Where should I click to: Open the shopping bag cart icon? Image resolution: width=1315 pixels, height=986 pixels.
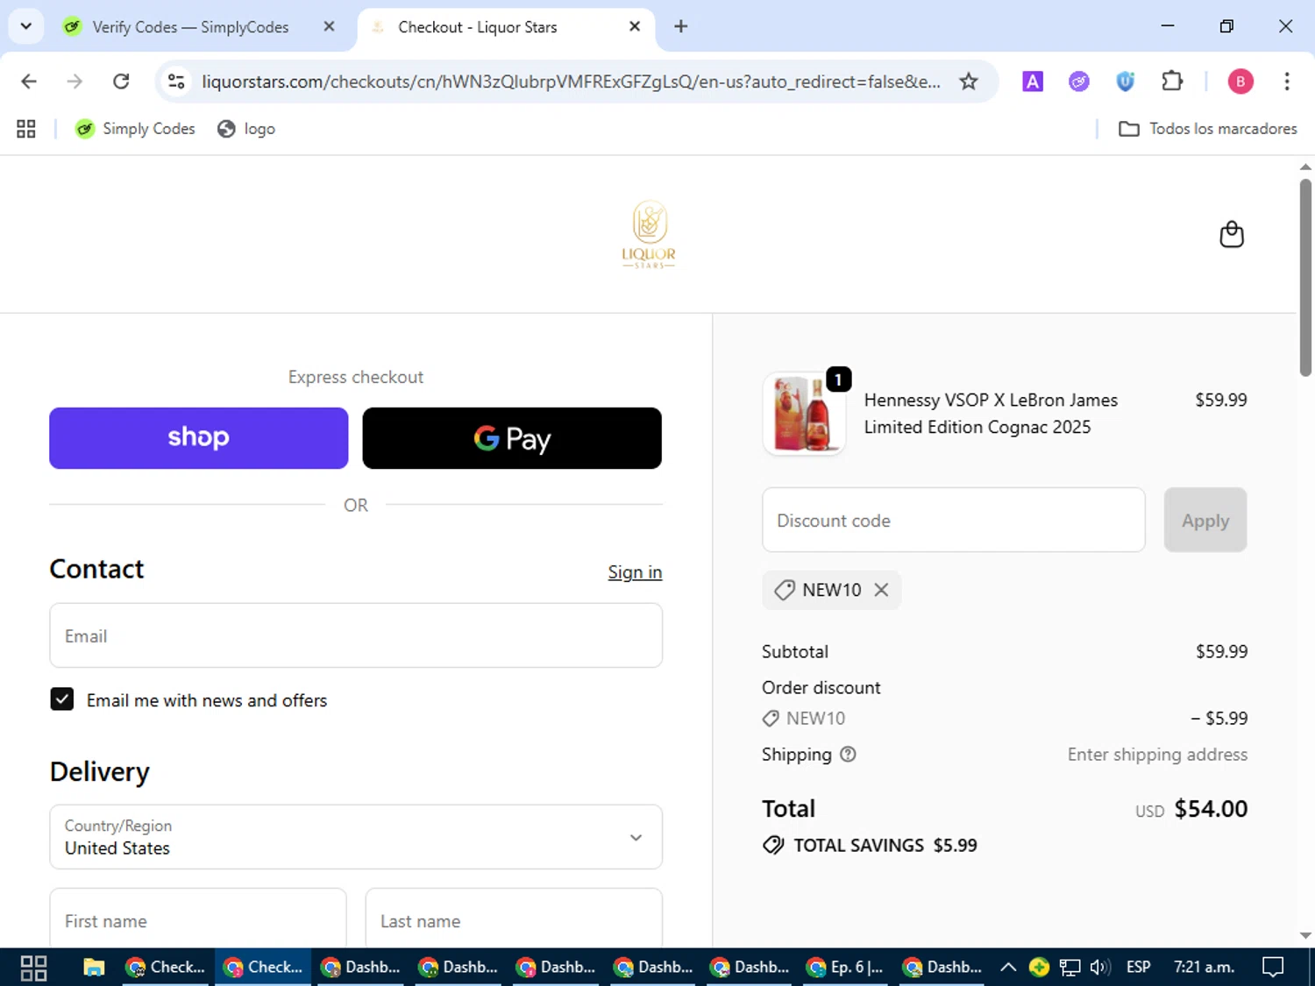(1232, 234)
